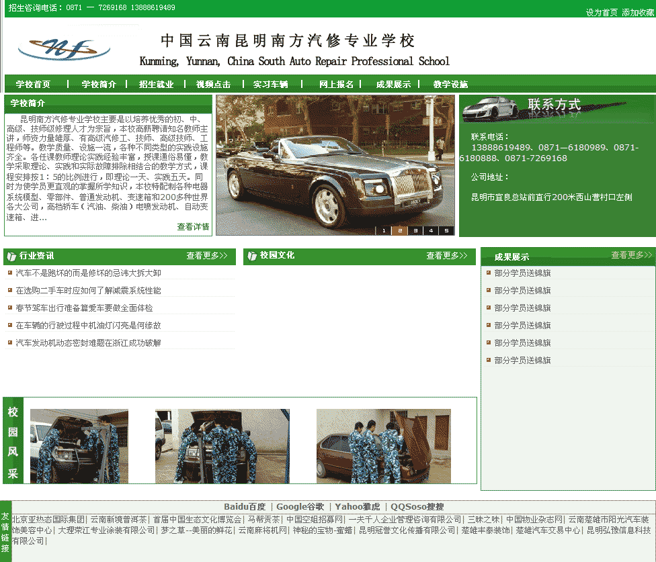
Task: Switch the carousel to slide 3
Action: (x=415, y=231)
